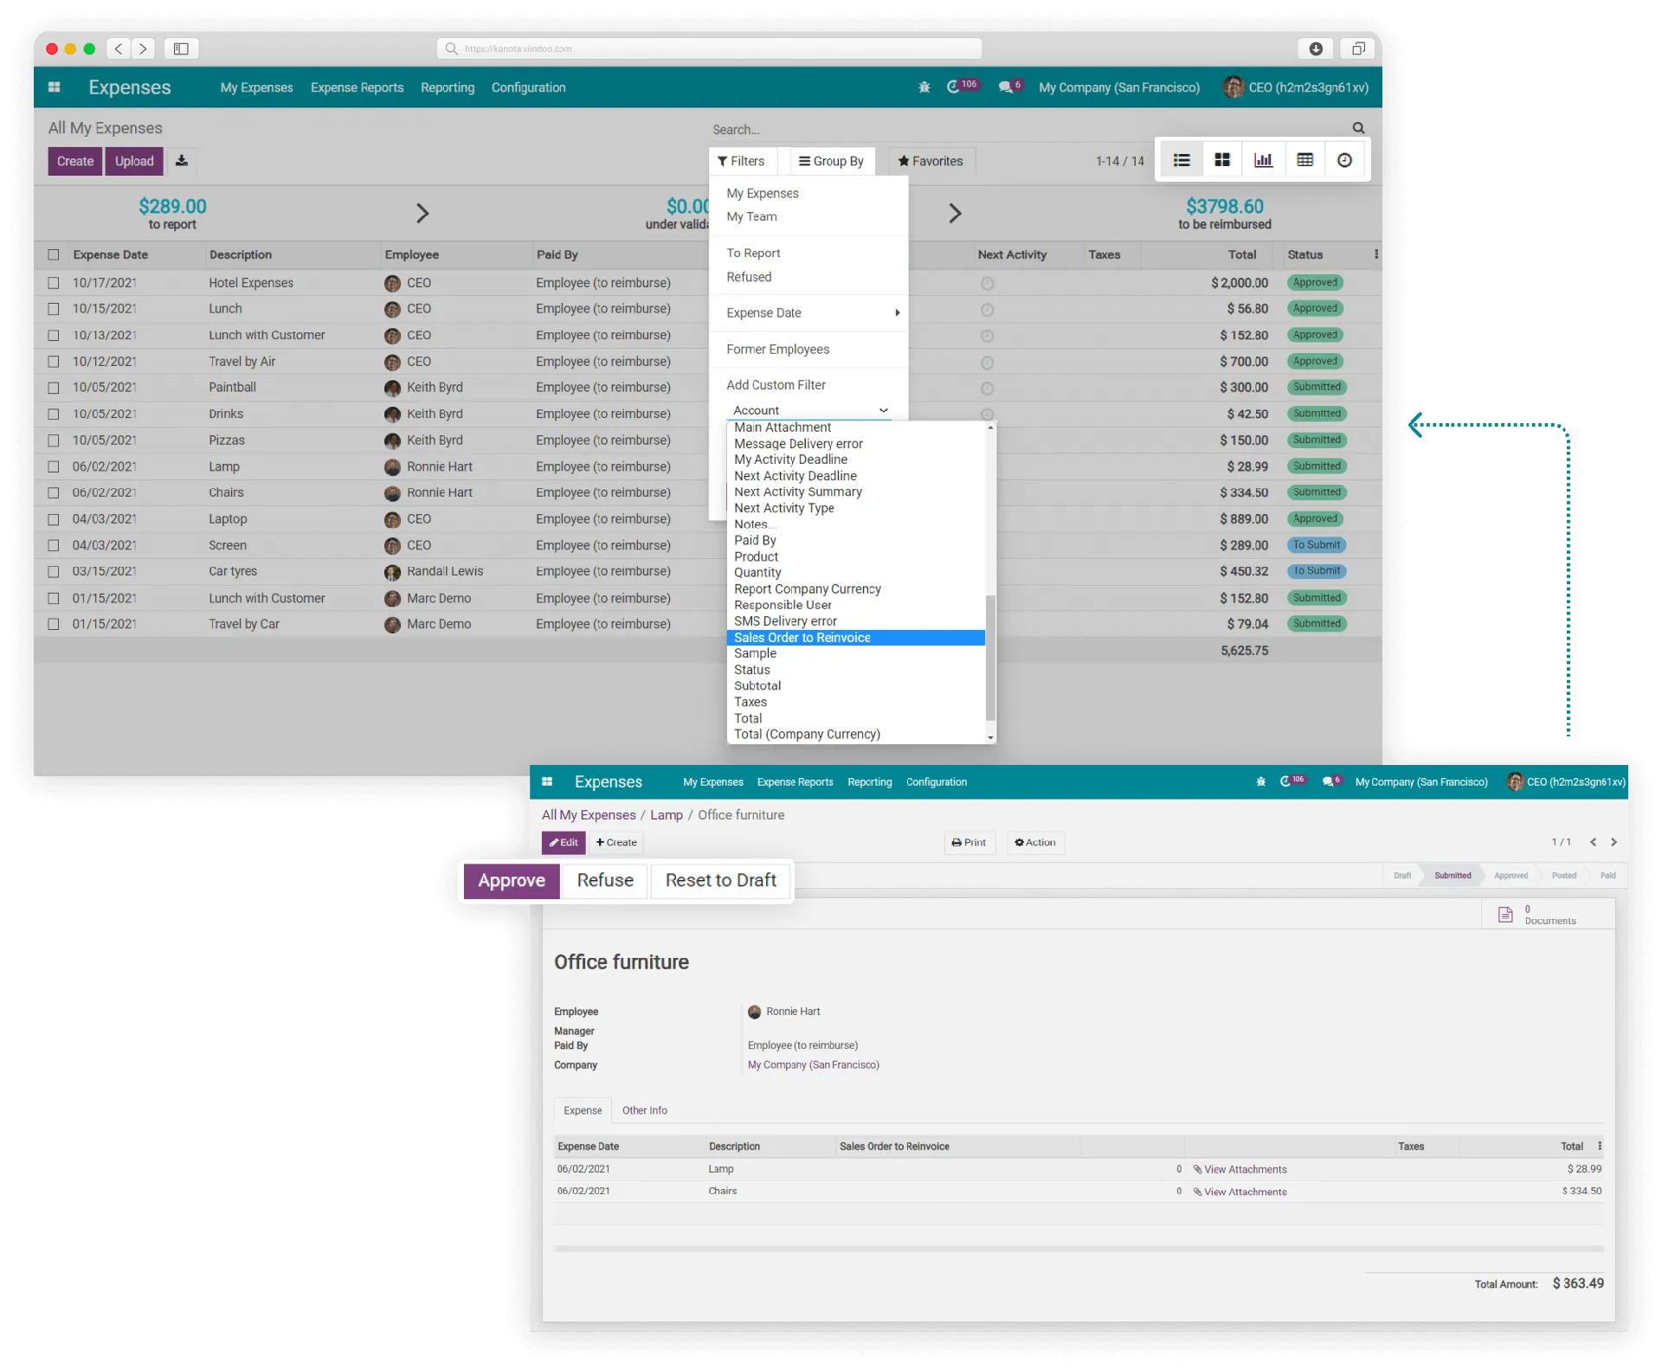The image size is (1662, 1369).
Task: Check the Car tyres row checkbox
Action: click(54, 572)
